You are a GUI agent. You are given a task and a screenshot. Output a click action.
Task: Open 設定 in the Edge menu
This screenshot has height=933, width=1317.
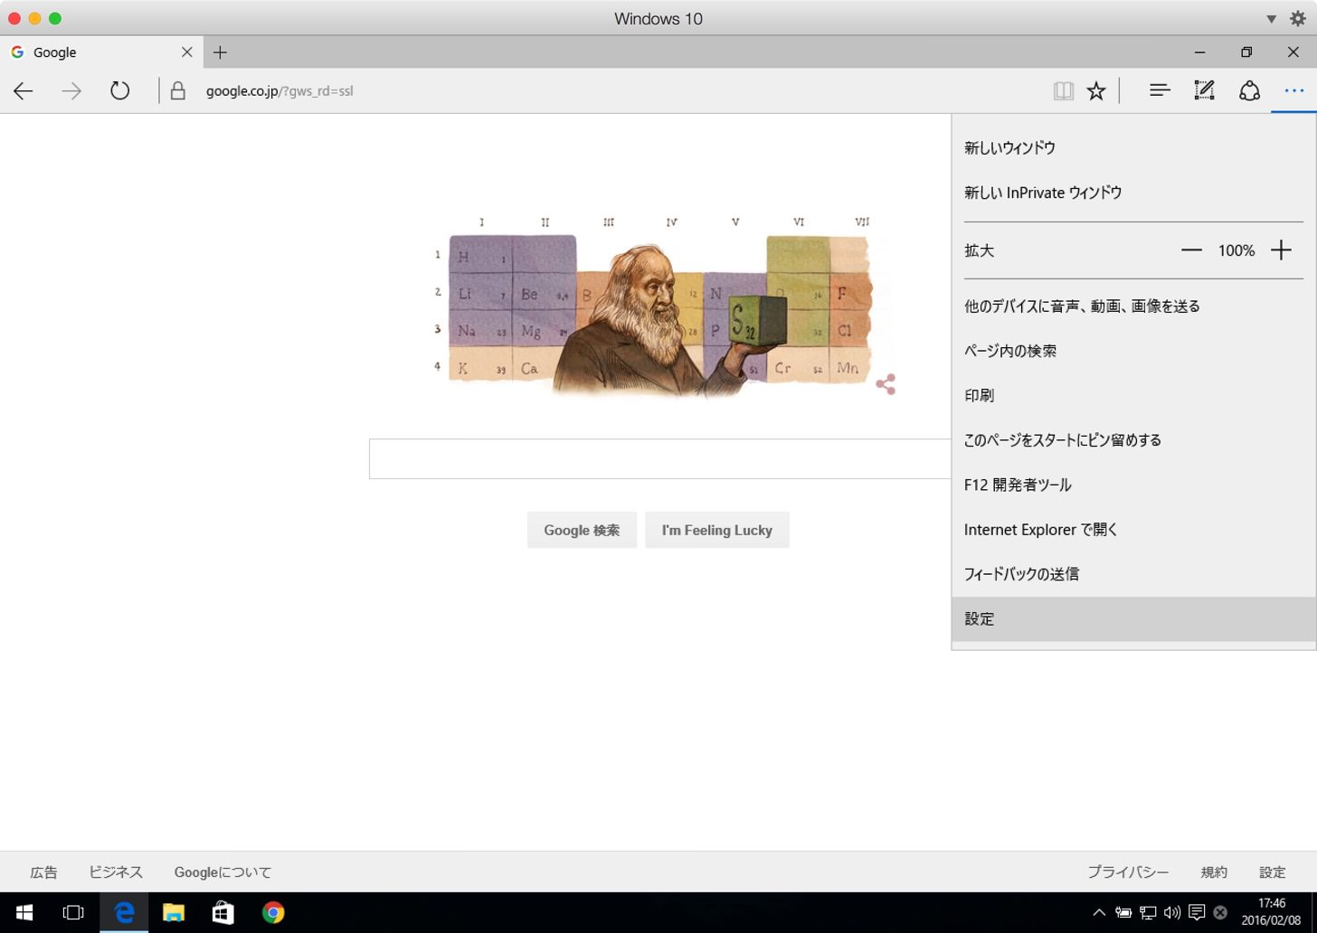(1132, 619)
